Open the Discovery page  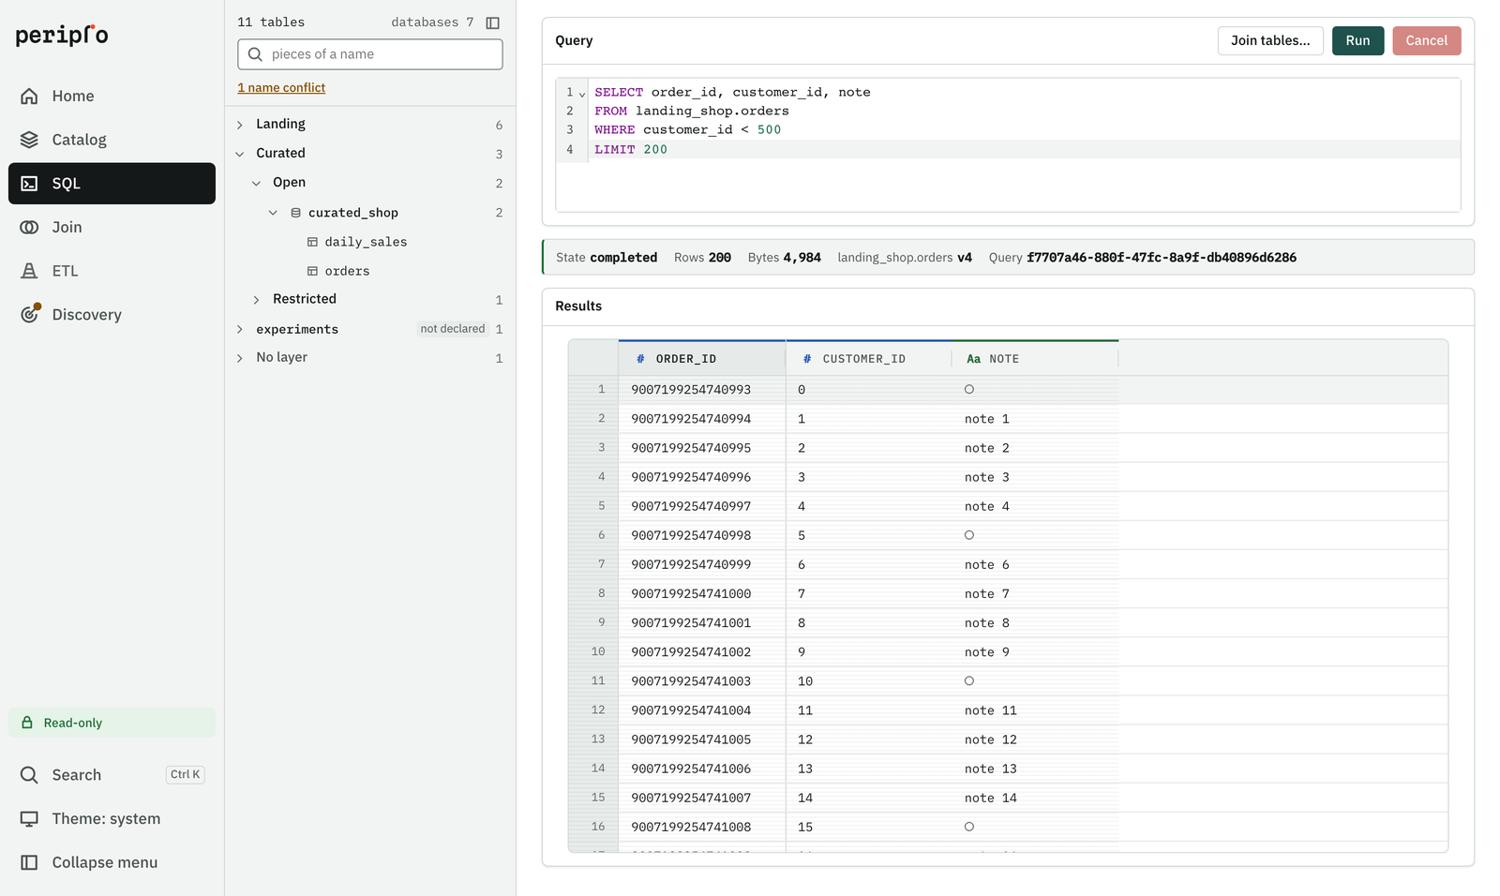[112, 314]
